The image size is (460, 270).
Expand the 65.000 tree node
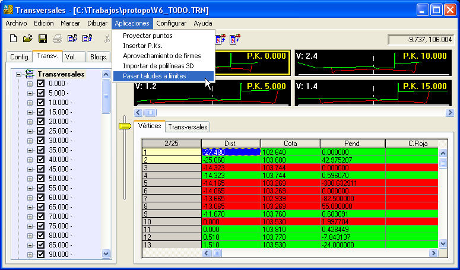[x=30, y=207]
